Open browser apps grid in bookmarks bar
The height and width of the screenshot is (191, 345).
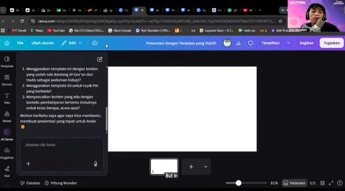point(3,31)
